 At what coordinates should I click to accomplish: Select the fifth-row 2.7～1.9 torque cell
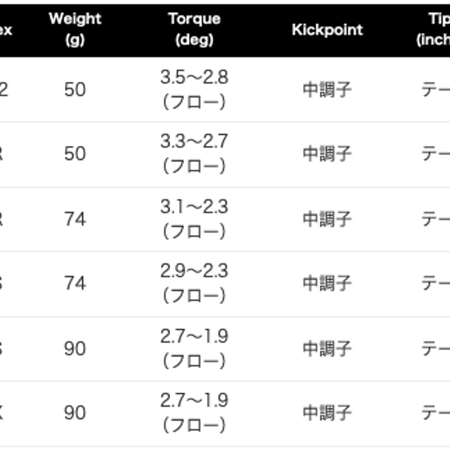[x=194, y=349]
